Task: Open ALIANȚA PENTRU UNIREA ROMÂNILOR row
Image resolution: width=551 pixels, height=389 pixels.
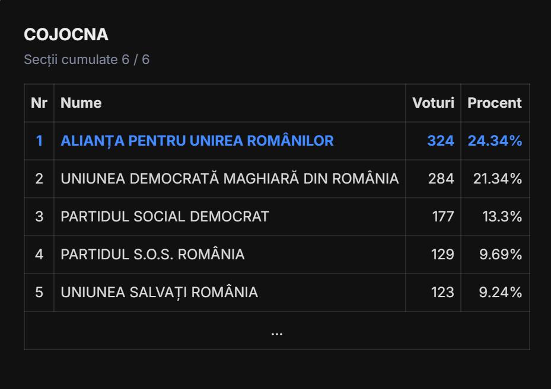Action: [197, 141]
